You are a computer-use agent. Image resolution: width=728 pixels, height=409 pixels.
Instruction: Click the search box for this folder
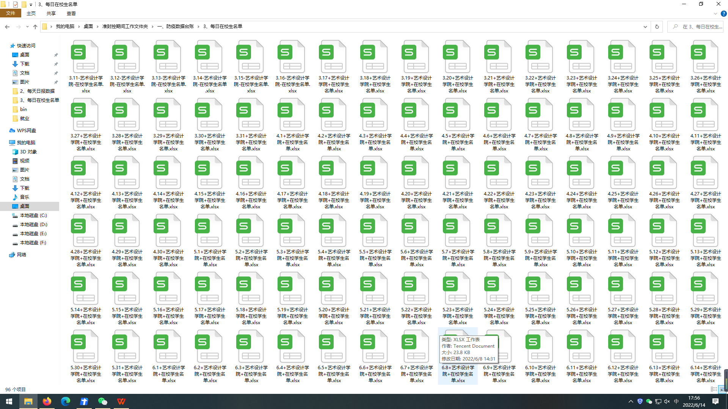pos(695,27)
